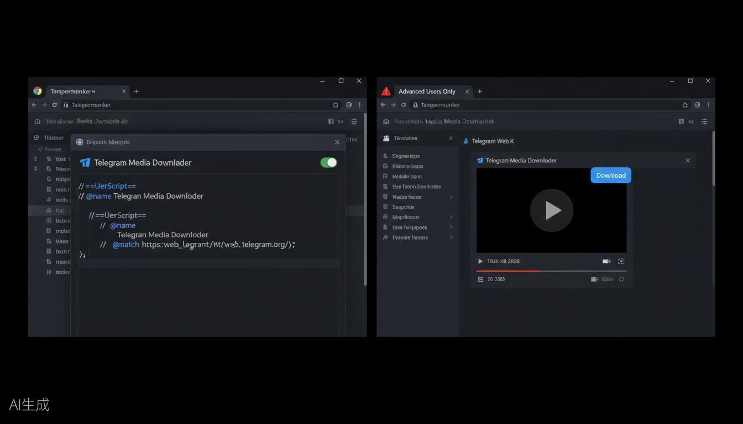Screen dimensions: 743x424
Task: Close the Tinolatles sidebar panel
Action: tap(451, 139)
